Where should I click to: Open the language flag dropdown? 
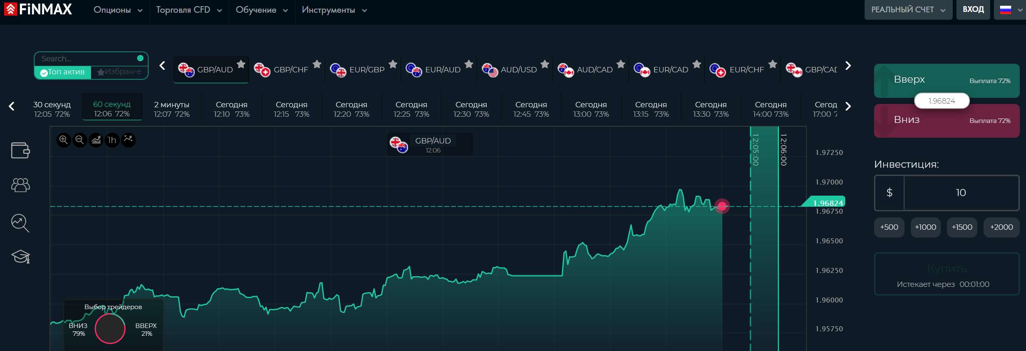pos(1010,10)
